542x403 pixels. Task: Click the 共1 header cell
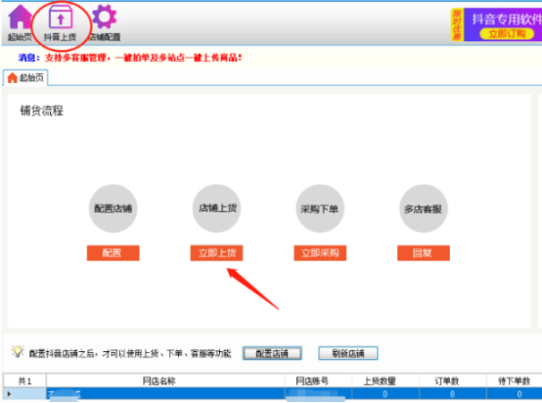pos(24,381)
